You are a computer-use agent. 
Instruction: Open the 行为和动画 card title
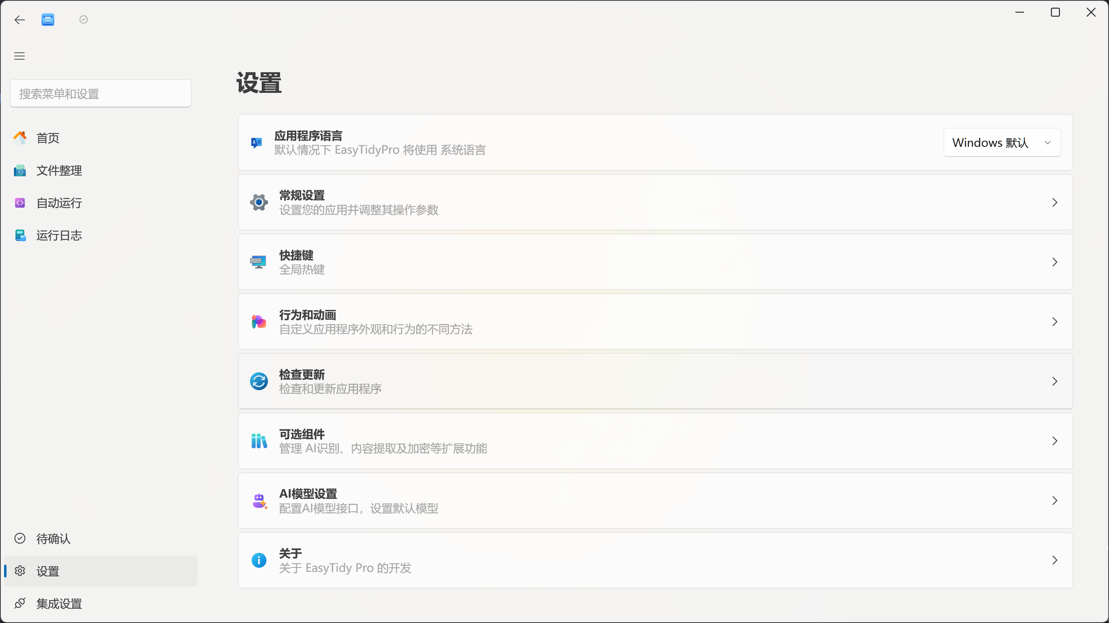(x=307, y=315)
